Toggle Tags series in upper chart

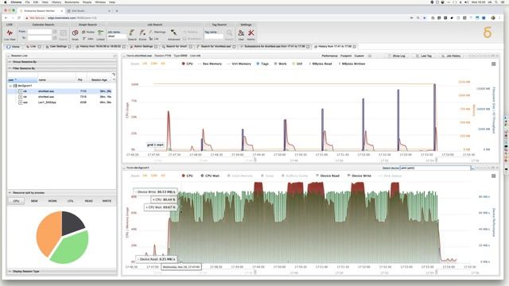coord(262,64)
